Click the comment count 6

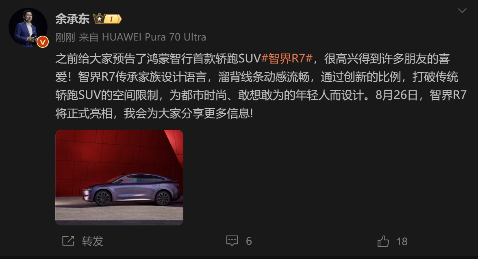249,241
